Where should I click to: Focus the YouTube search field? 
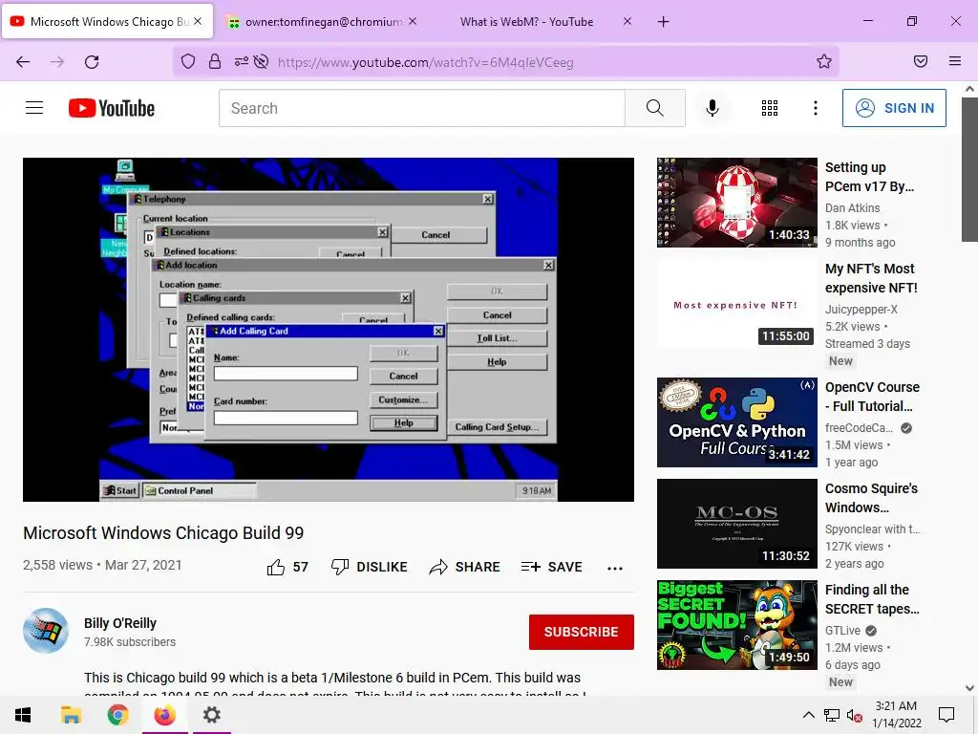[x=421, y=108]
